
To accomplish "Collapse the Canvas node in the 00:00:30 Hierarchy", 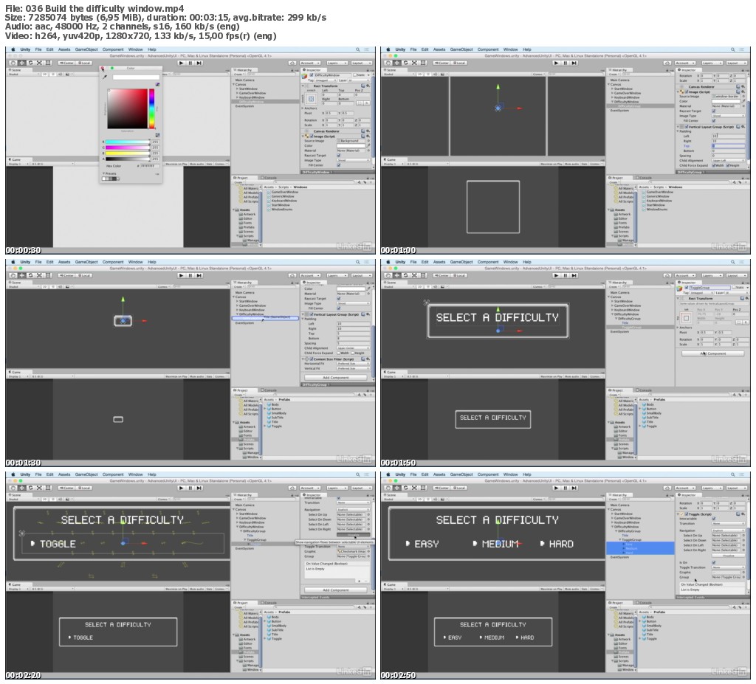I will tap(234, 84).
